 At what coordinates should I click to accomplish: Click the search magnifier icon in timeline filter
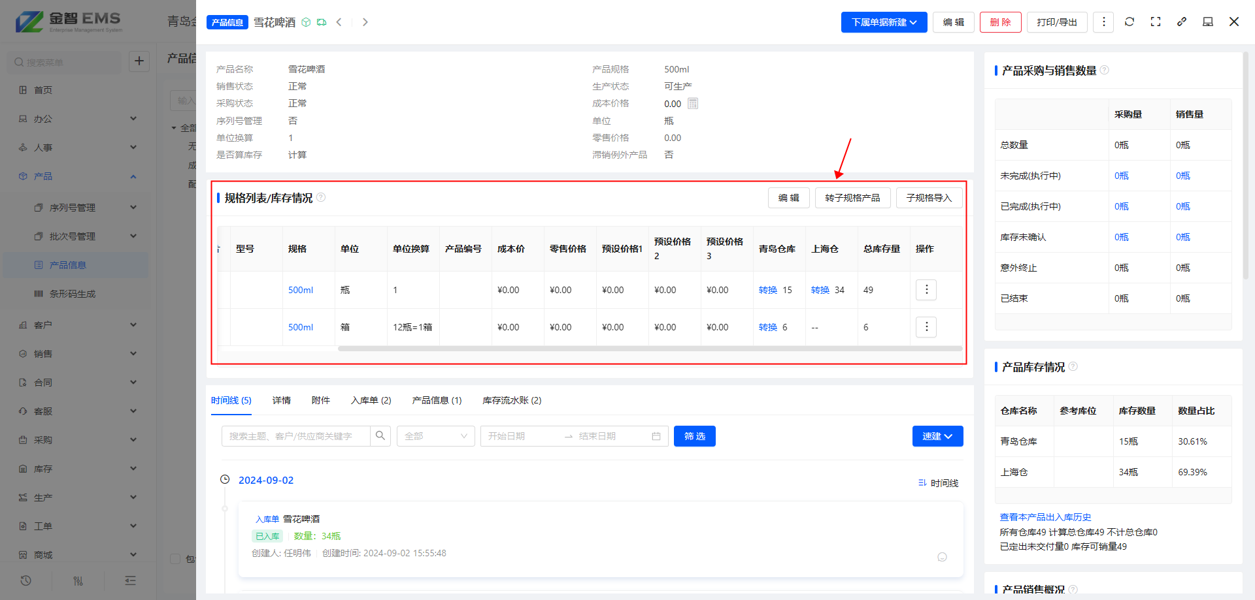(x=380, y=436)
